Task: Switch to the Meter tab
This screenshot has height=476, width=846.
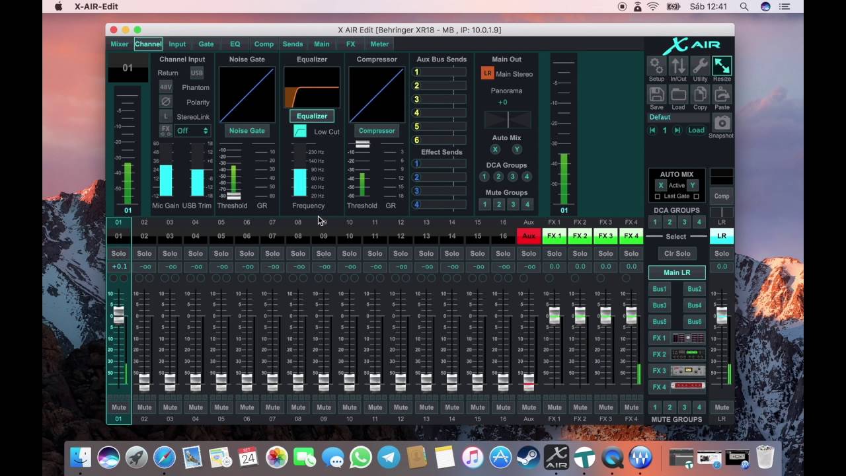Action: (379, 44)
